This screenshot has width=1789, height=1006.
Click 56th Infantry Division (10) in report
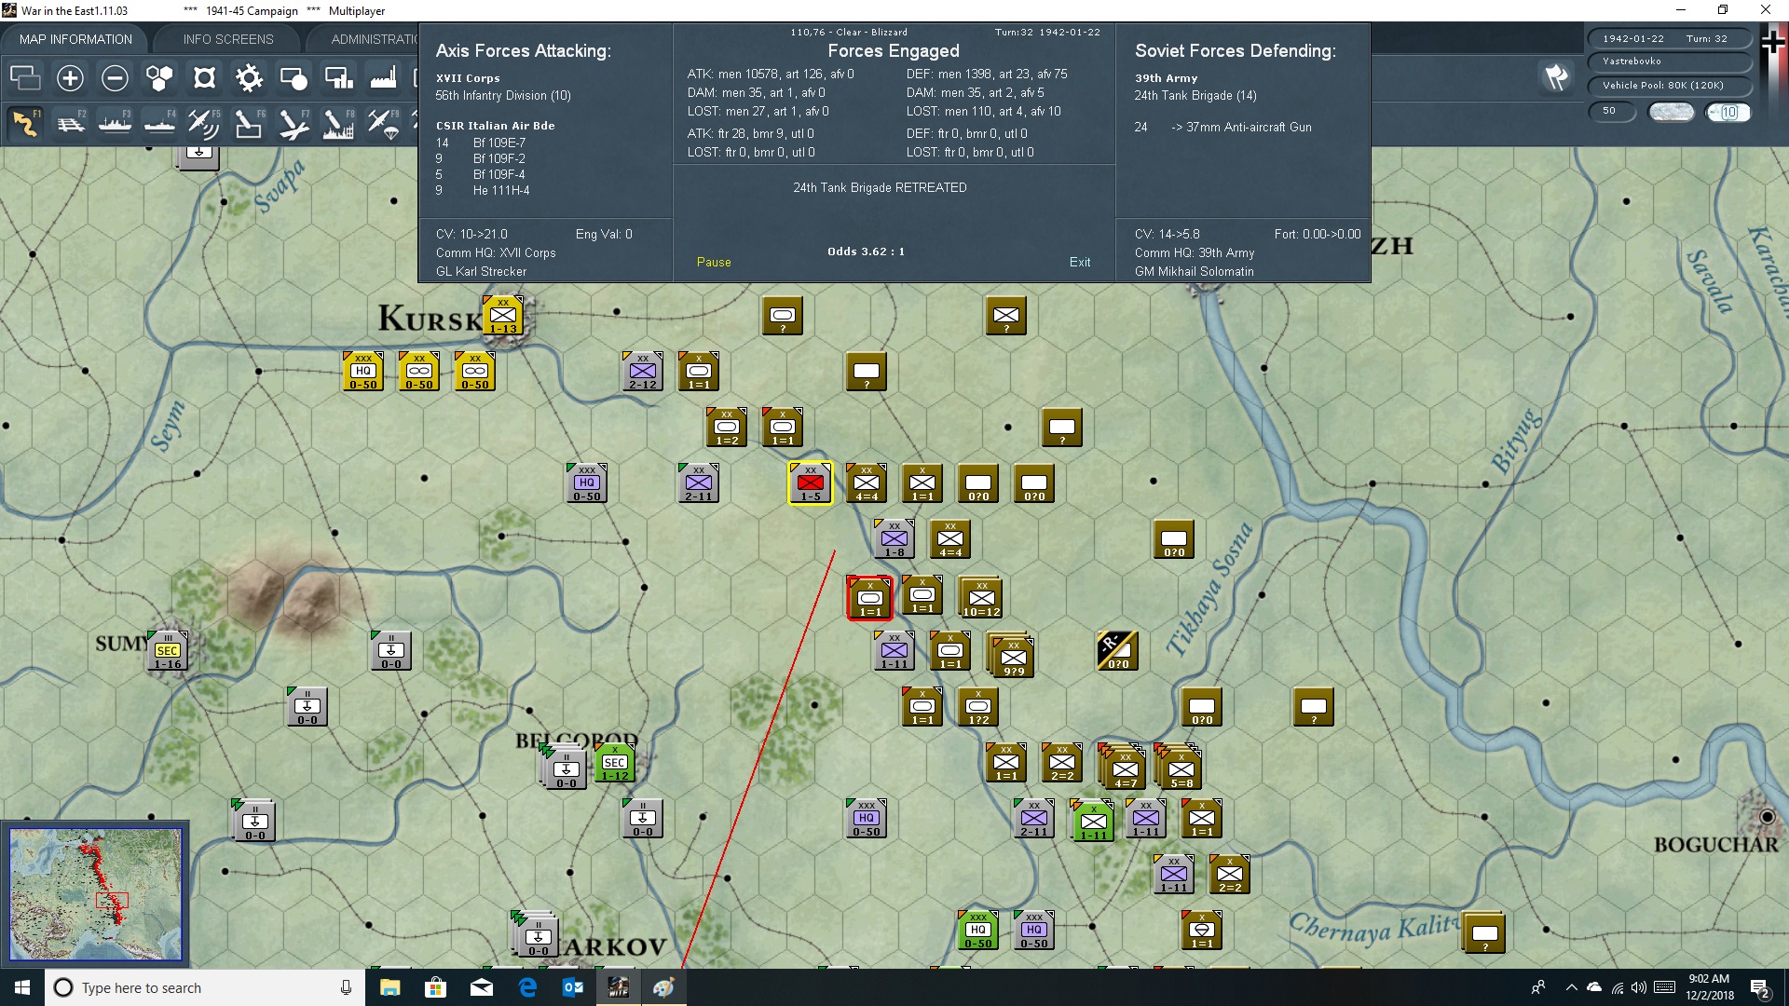503,96
